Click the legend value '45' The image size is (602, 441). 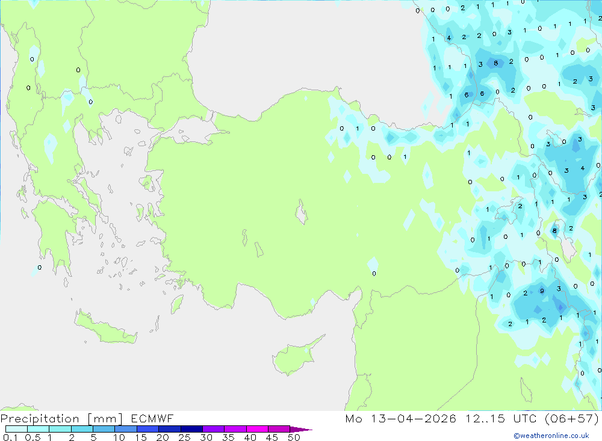(x=272, y=437)
